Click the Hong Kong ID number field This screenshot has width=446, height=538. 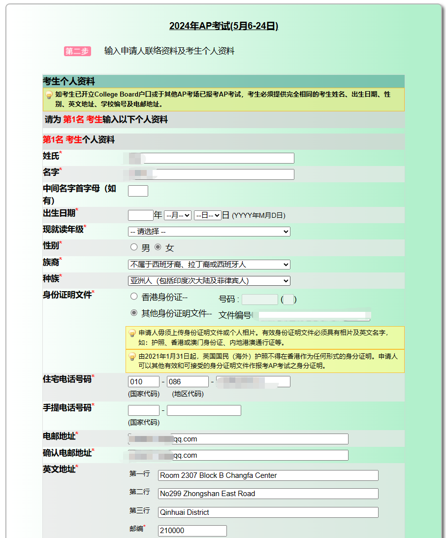coord(260,300)
